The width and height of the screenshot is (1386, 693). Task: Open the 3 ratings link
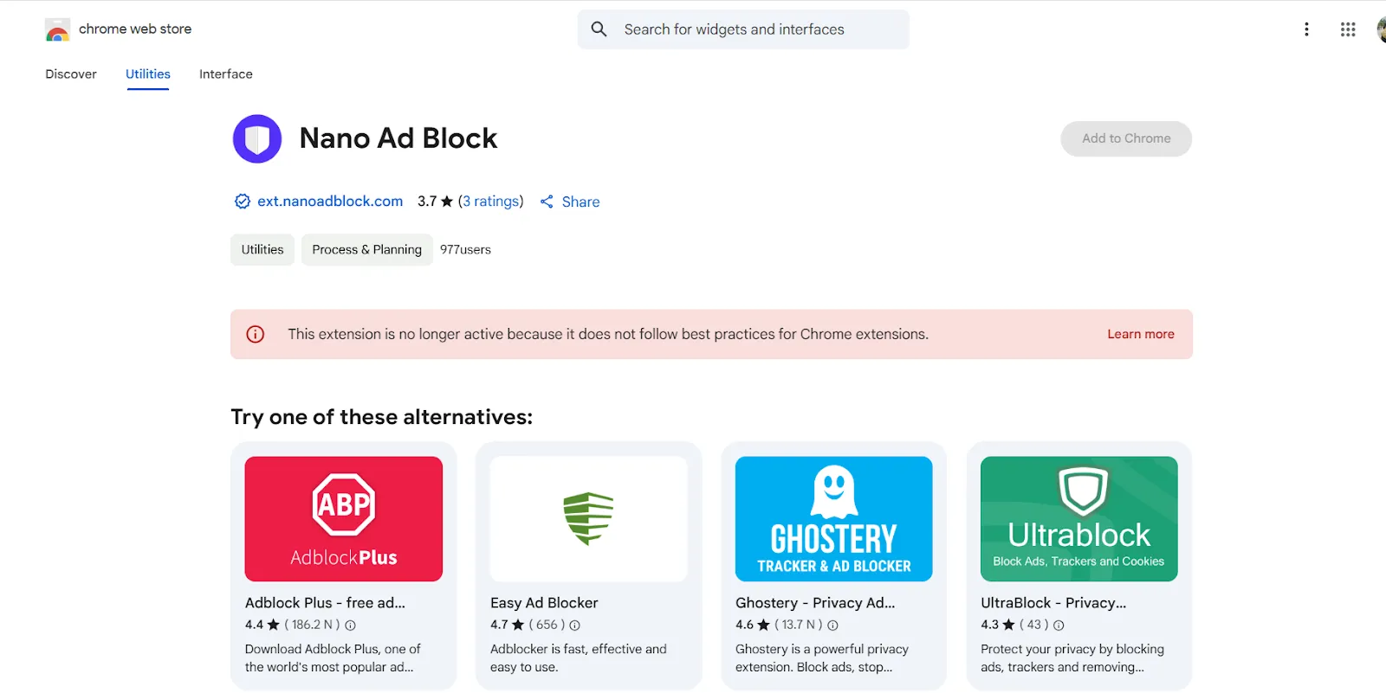(491, 202)
